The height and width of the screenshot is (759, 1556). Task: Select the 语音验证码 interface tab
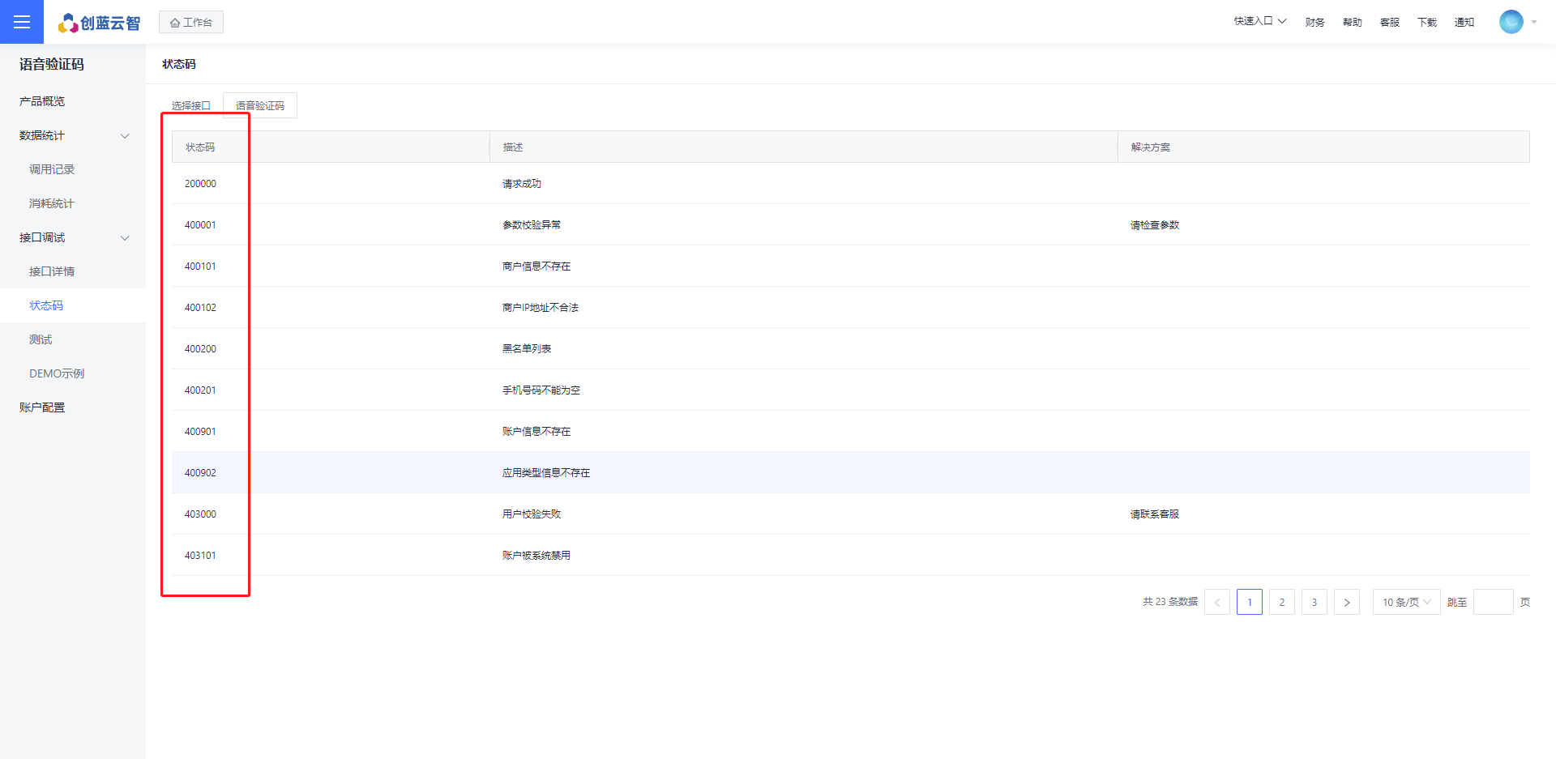point(260,105)
